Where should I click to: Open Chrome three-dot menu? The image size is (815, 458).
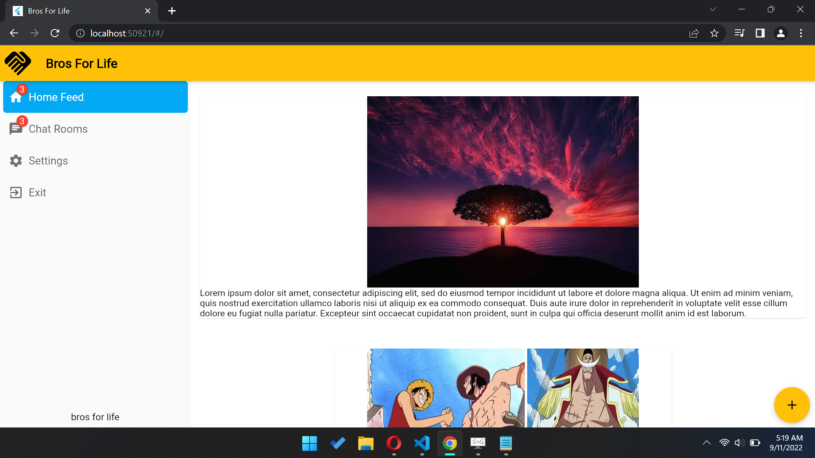pyautogui.click(x=801, y=33)
